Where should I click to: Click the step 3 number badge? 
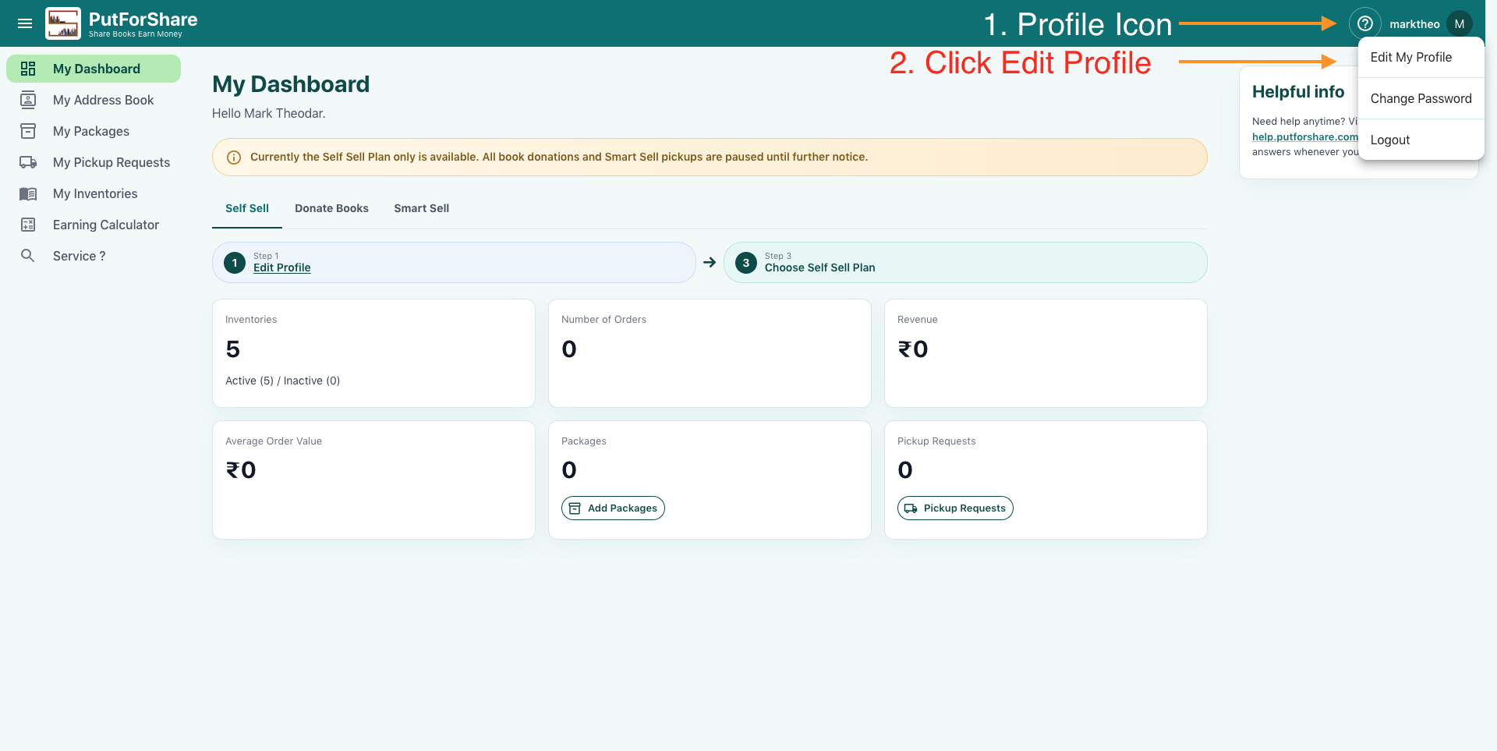click(746, 263)
